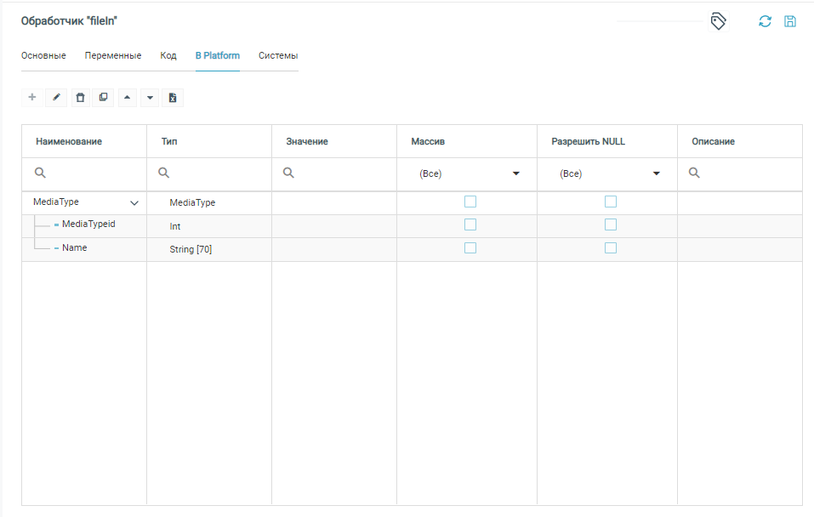
Task: Click the move up arrow icon
Action: coord(127,98)
